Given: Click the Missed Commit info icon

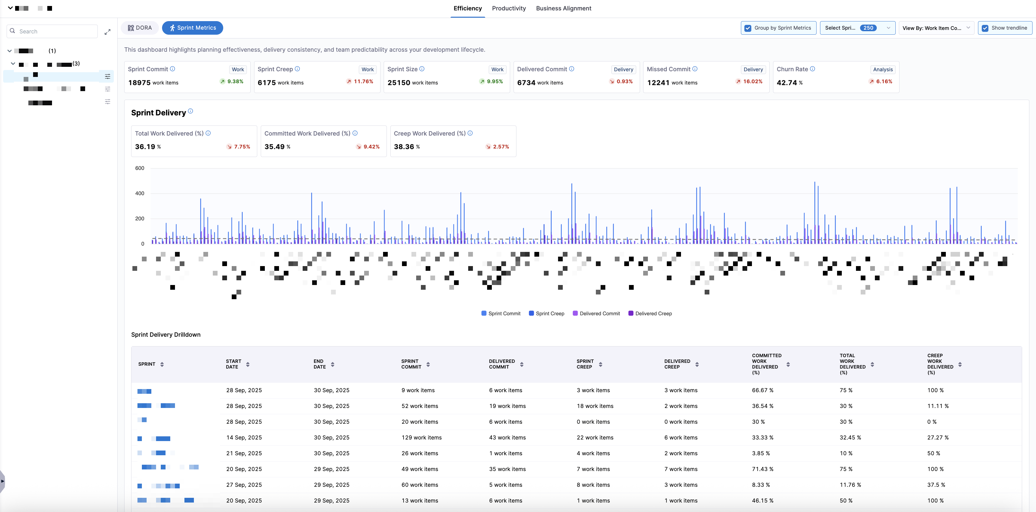Looking at the screenshot, I should 695,69.
